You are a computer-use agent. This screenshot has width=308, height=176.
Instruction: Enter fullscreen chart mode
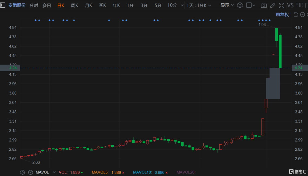(282, 5)
